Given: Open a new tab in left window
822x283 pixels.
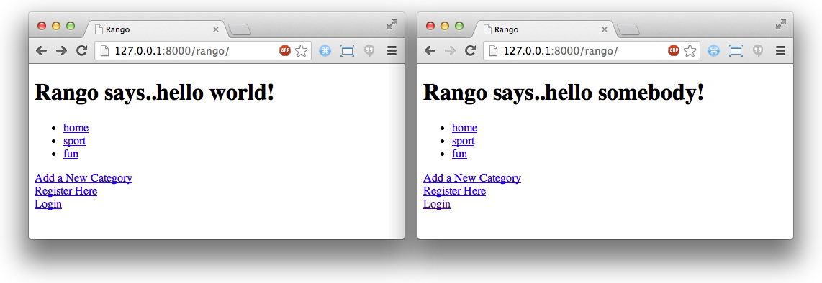Looking at the screenshot, I should (x=240, y=30).
